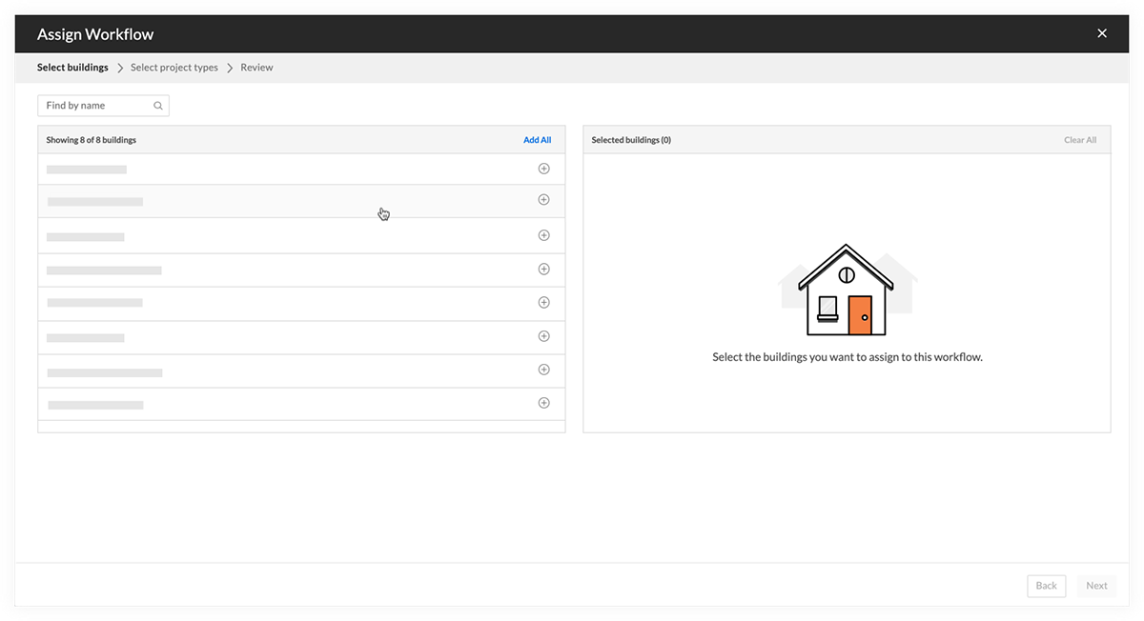This screenshot has width=1144, height=621.
Task: Add the seventh building to selected buildings
Action: click(543, 369)
